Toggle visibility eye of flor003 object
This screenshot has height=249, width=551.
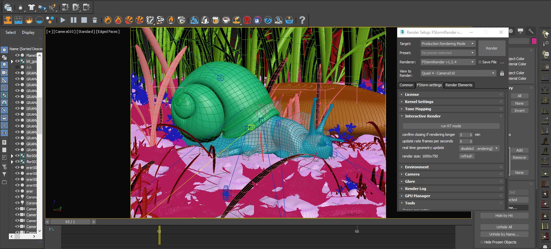pos(17,162)
